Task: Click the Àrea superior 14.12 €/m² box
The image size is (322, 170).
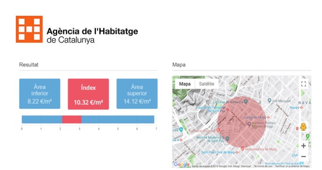Action: (x=137, y=94)
